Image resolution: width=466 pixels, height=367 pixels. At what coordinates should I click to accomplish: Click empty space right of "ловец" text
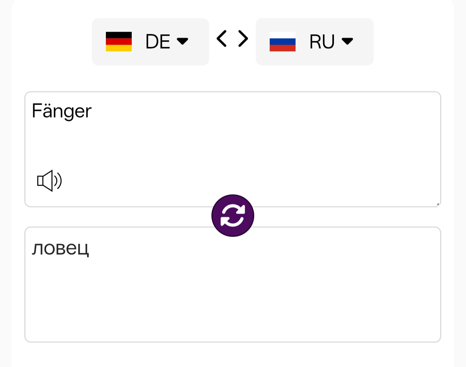tap(258, 248)
